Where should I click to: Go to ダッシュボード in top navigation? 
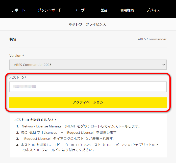tap(49, 10)
